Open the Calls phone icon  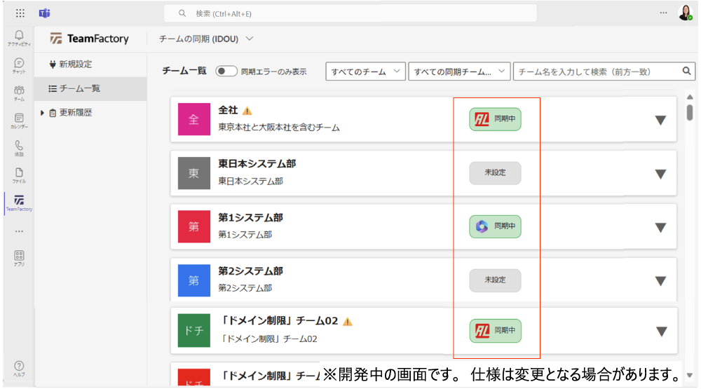[19, 147]
